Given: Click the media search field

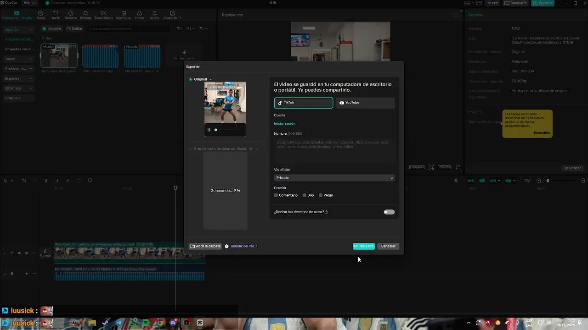Looking at the screenshot, I should [x=129, y=28].
